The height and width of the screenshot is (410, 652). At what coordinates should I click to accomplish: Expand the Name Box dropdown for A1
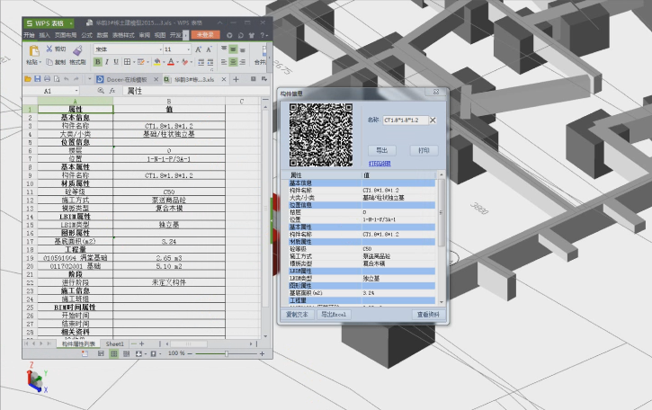tap(76, 91)
